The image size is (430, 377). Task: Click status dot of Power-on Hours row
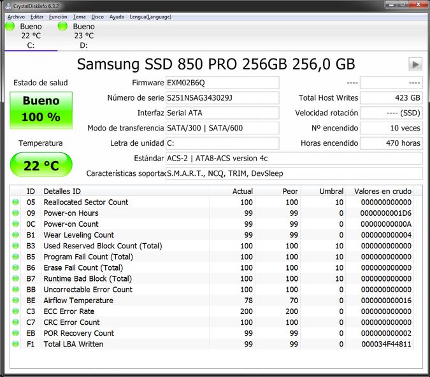(16, 213)
